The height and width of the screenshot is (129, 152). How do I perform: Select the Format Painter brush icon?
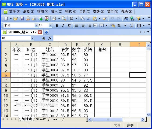click(x=105, y=19)
